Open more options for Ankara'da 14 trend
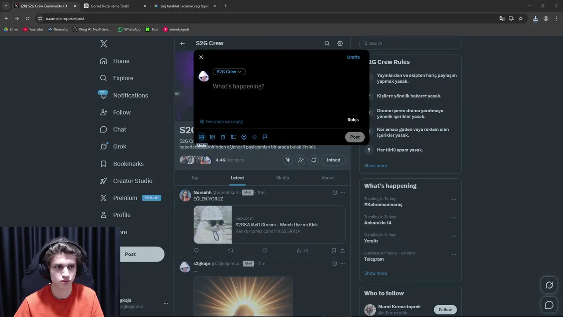This screenshot has height=317, width=563. tap(454, 218)
